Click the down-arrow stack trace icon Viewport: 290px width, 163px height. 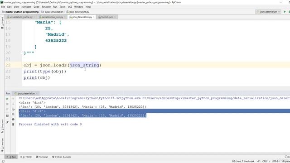13,104
